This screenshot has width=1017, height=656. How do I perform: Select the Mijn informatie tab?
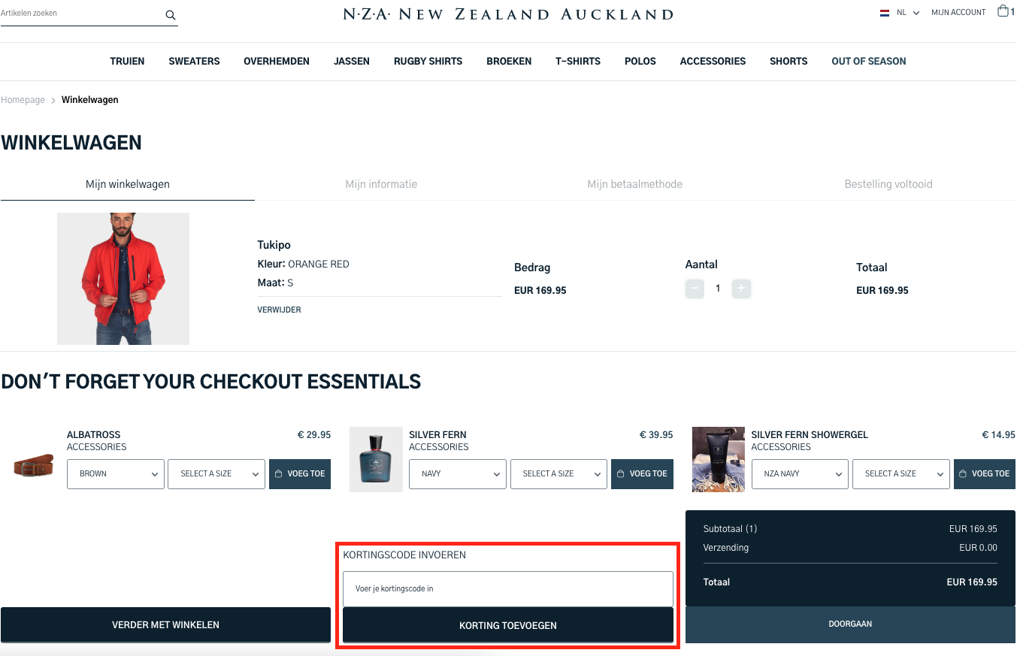(x=381, y=184)
